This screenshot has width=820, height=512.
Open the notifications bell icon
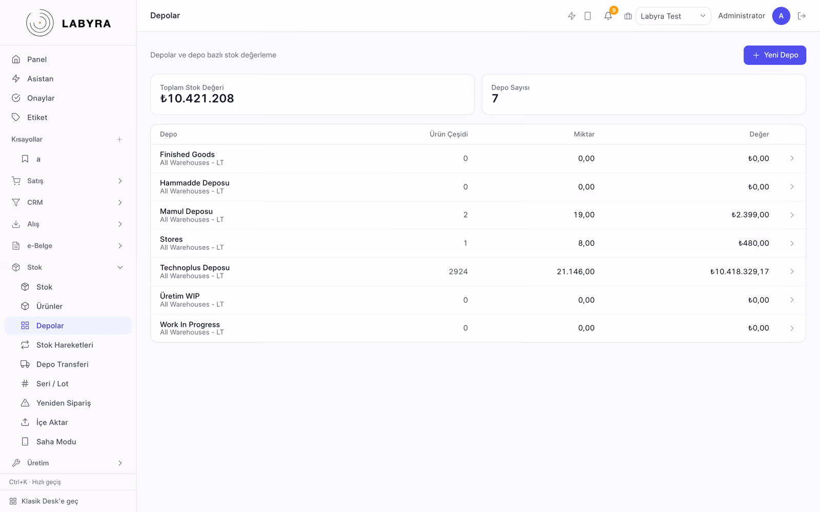[608, 16]
